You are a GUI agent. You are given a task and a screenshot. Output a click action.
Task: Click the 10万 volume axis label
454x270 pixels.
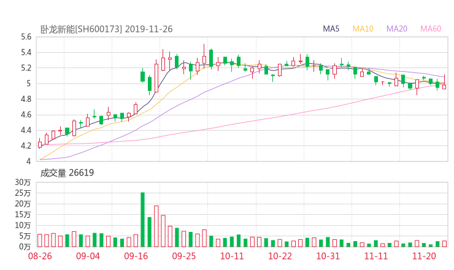[23, 225]
